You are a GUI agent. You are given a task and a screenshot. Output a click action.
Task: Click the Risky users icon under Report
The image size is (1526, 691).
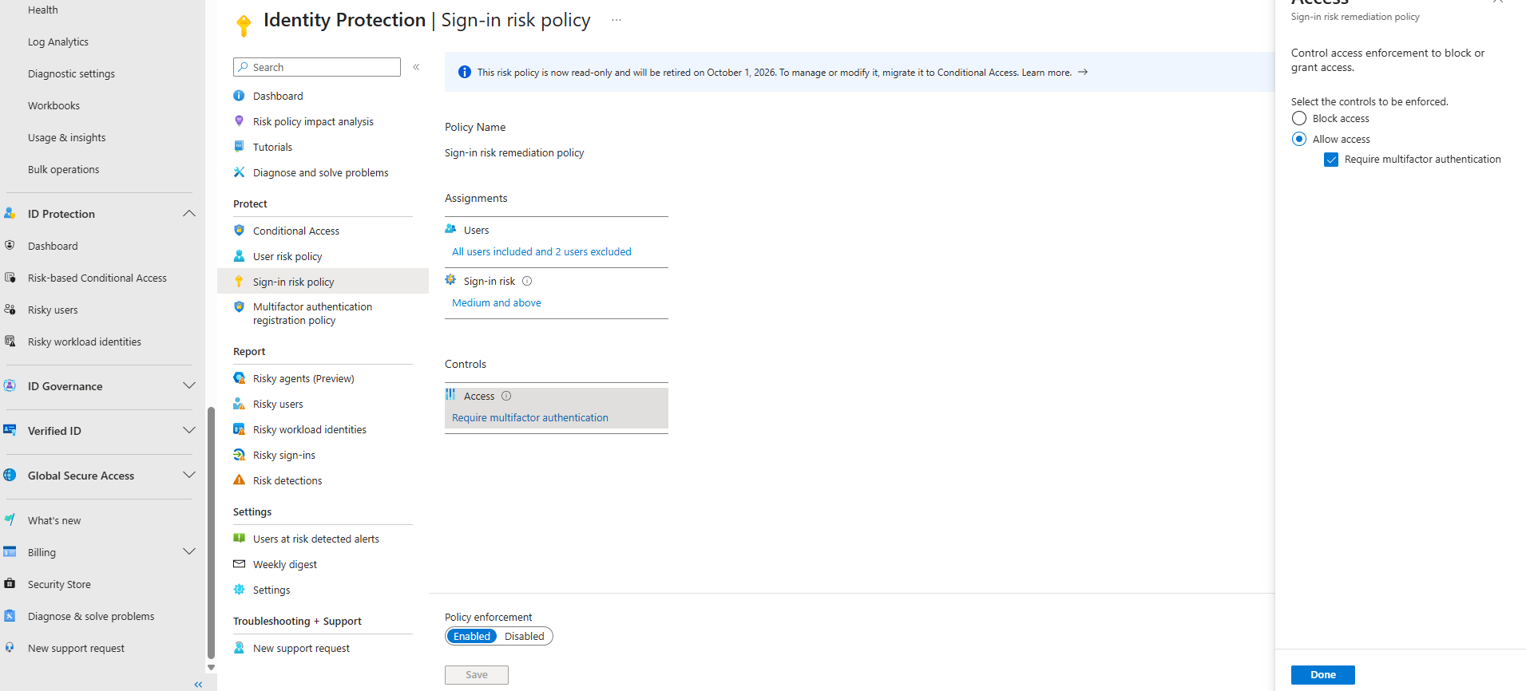[x=239, y=404]
